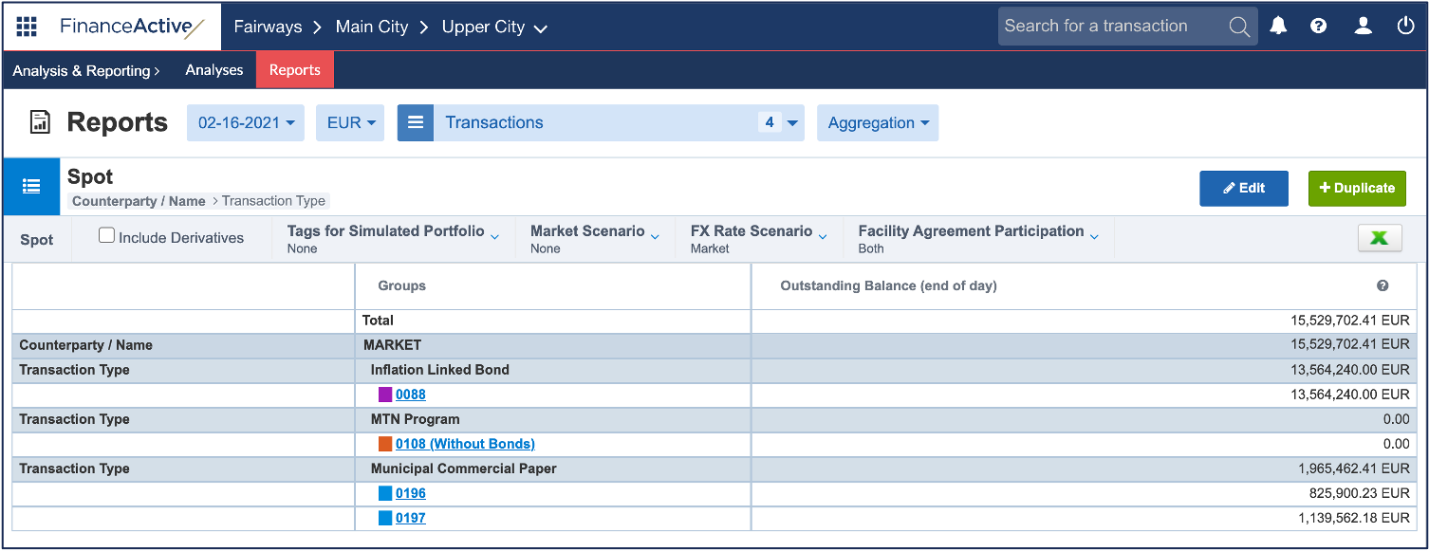Screen dimensions: 1429x551
Task: Export report with Excel icon
Action: point(1380,238)
